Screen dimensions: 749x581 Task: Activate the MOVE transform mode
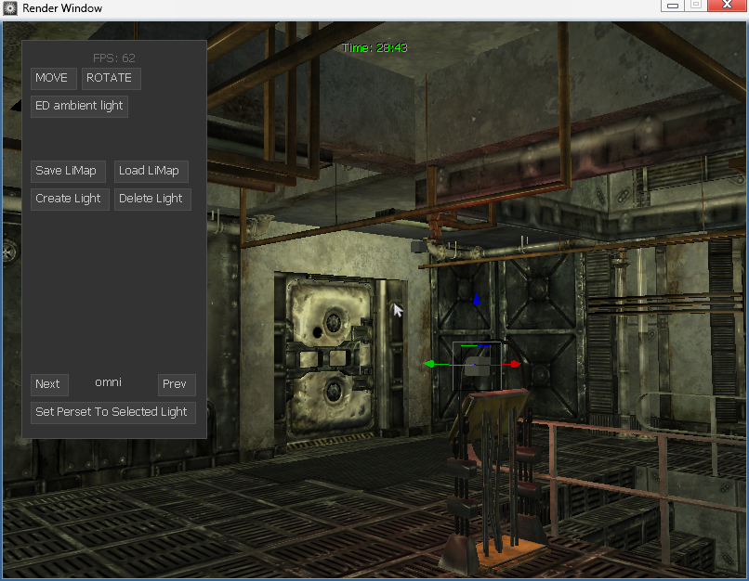tap(52, 78)
